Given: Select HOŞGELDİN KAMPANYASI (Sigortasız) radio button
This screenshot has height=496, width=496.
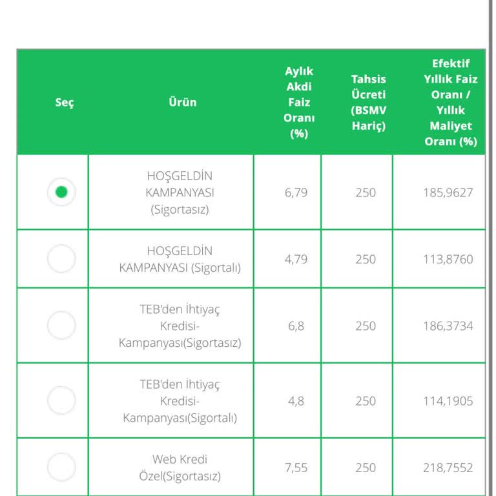Looking at the screenshot, I should coord(61,192).
